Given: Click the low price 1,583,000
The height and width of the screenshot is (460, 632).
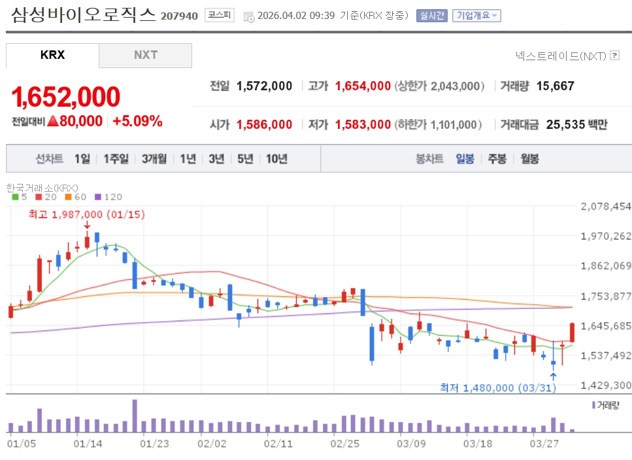Looking at the screenshot, I should coord(363,125).
